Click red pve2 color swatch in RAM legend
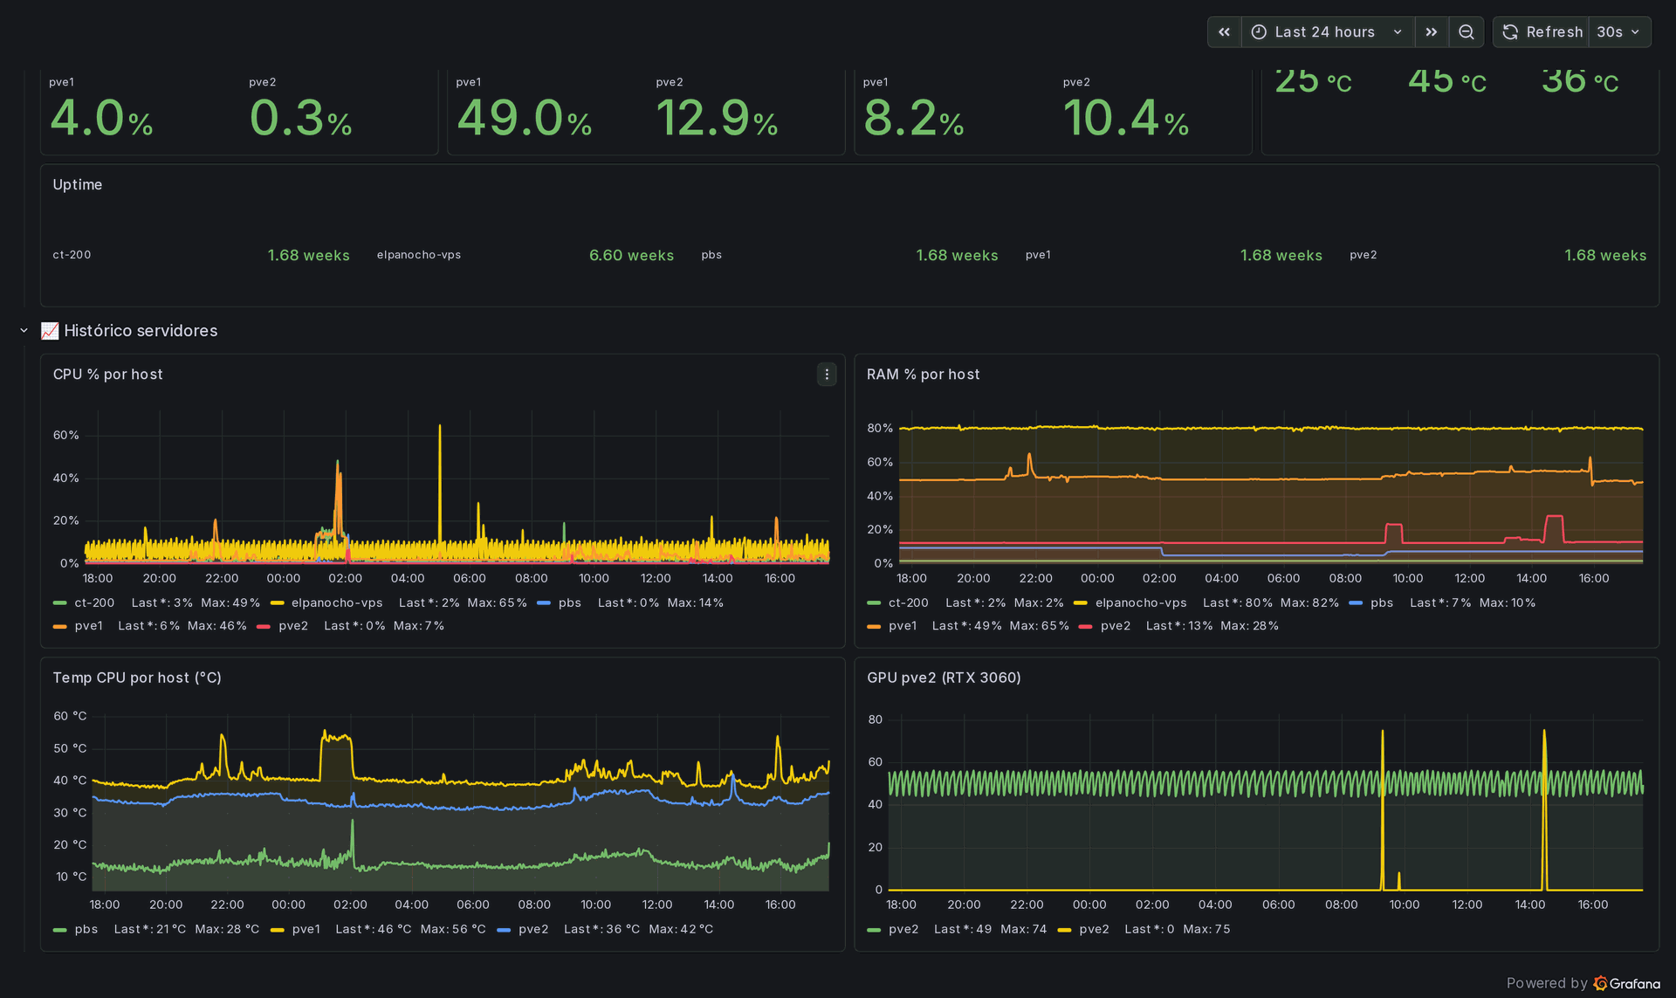1676x998 pixels. 1086,626
